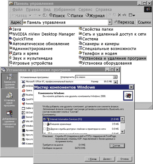Select Microsoft Office 97 in programs list
This screenshot has height=164, width=153.
pyautogui.click(x=67, y=82)
